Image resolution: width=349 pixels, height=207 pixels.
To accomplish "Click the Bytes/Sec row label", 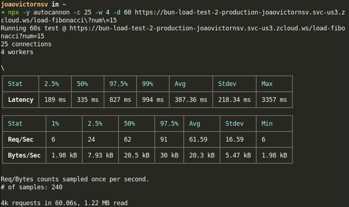I will [x=24, y=155].
